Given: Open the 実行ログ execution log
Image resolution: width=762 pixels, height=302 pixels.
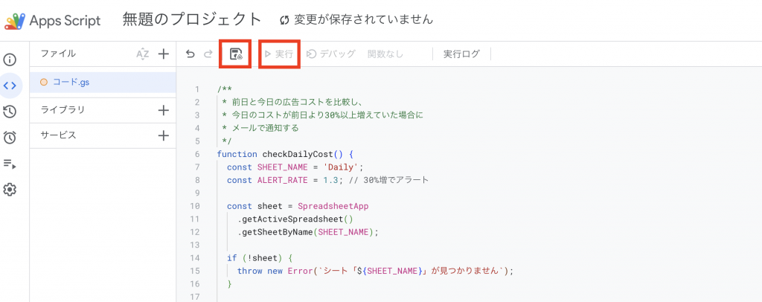Looking at the screenshot, I should click(x=461, y=54).
